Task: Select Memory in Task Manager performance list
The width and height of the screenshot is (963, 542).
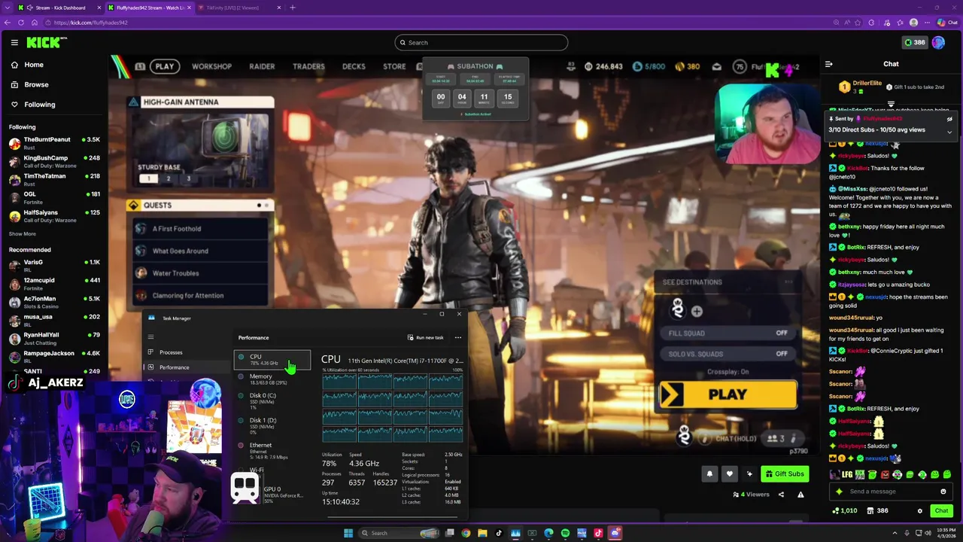Action: (x=272, y=379)
